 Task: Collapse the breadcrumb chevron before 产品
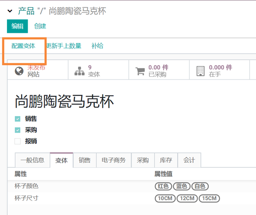[x=10, y=11]
